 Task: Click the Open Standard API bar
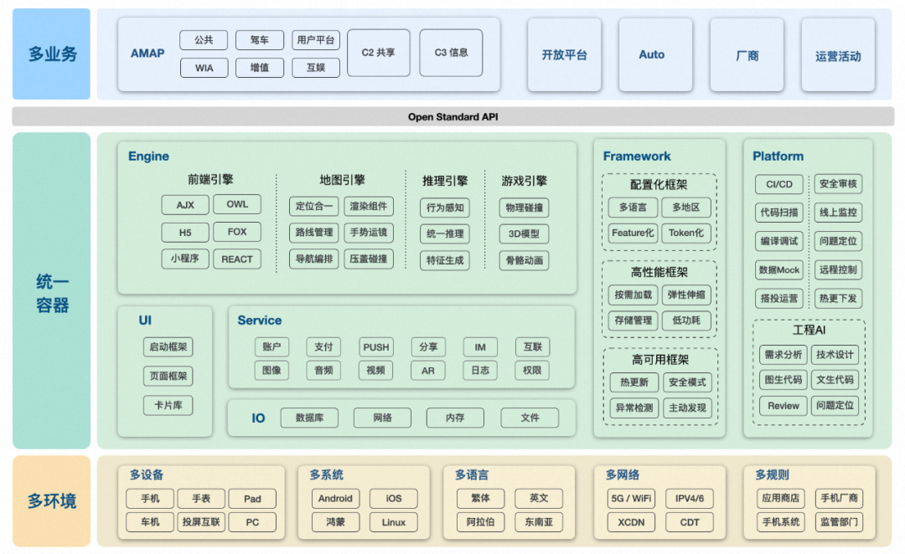(x=452, y=117)
